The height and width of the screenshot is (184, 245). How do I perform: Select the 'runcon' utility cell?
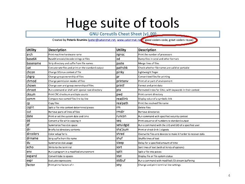127,116
